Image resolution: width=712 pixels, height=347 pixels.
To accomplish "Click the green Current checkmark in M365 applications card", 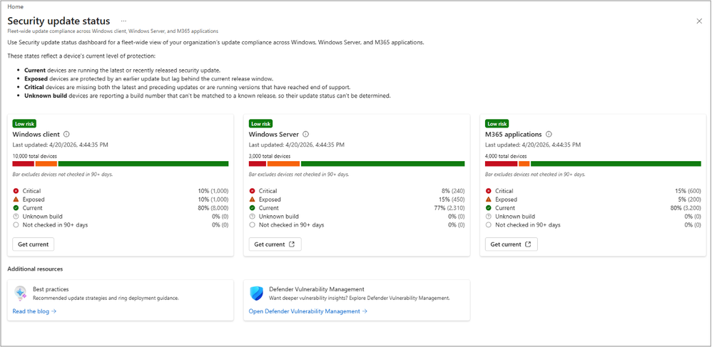I will (x=488, y=208).
